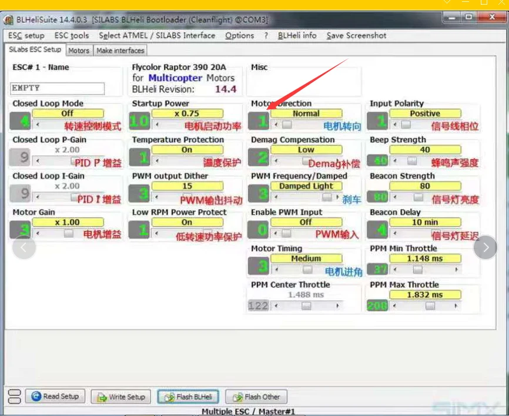Click the PPM Min Throttle slider thumb
The height and width of the screenshot is (416, 509).
click(418, 270)
